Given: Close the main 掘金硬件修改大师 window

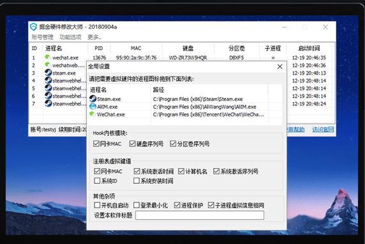Looking at the screenshot, I should click(325, 27).
